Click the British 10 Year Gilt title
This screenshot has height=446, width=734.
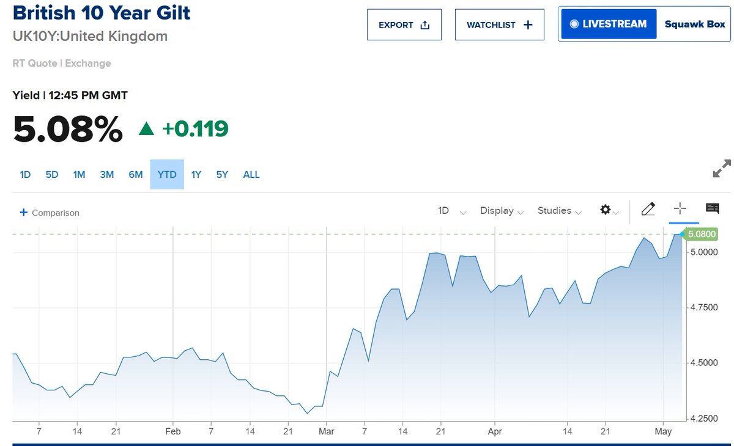click(102, 12)
